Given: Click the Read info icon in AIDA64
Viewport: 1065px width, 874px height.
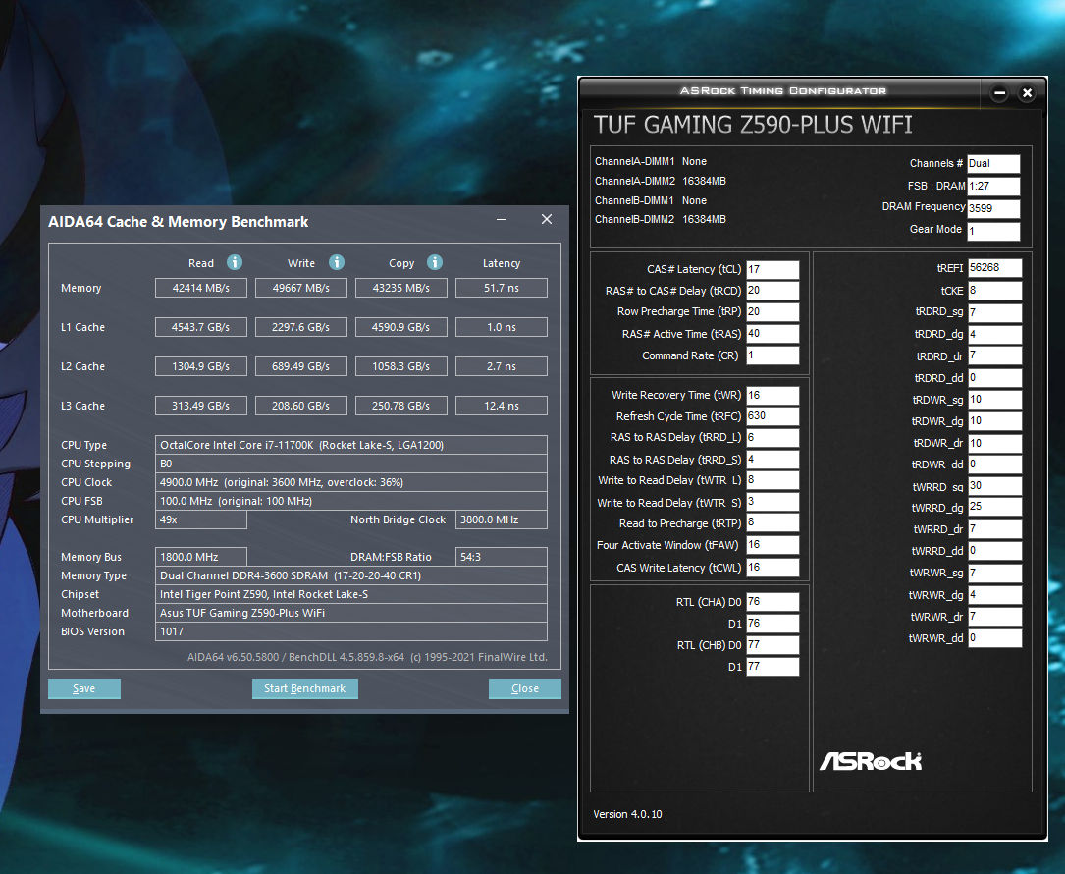Looking at the screenshot, I should tap(235, 262).
